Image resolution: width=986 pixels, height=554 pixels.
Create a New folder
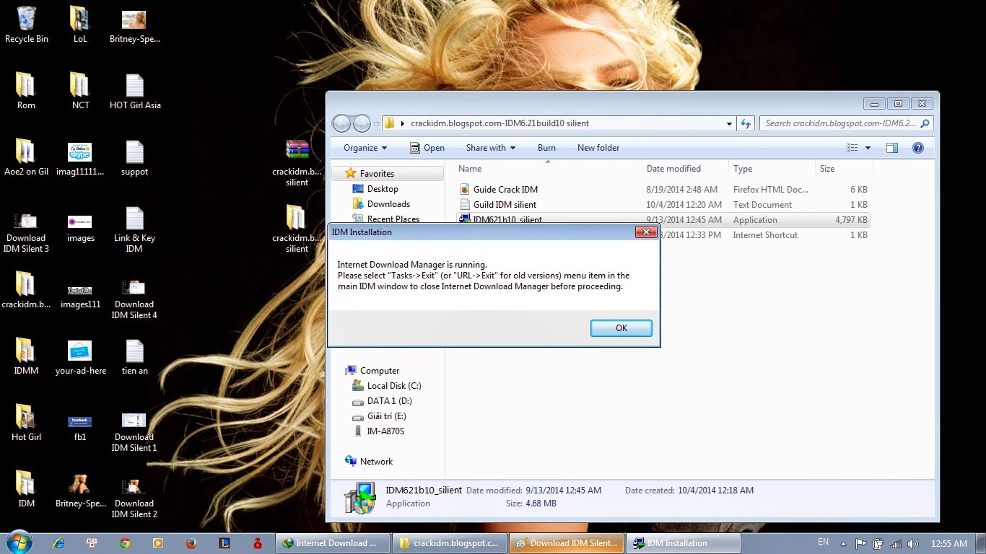coord(598,148)
